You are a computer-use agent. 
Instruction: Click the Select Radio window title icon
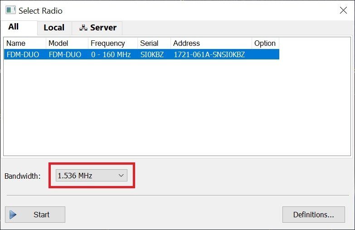(x=10, y=10)
